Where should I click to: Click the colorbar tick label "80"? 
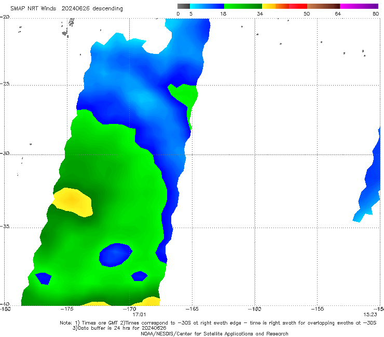pyautogui.click(x=376, y=13)
